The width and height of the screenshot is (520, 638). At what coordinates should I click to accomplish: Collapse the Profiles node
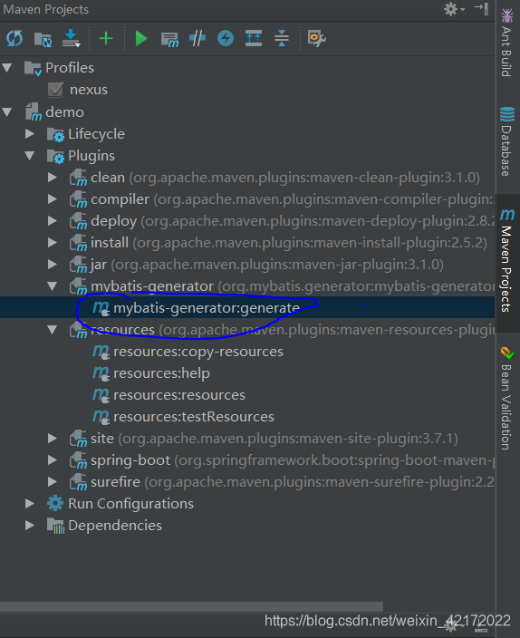[7, 68]
